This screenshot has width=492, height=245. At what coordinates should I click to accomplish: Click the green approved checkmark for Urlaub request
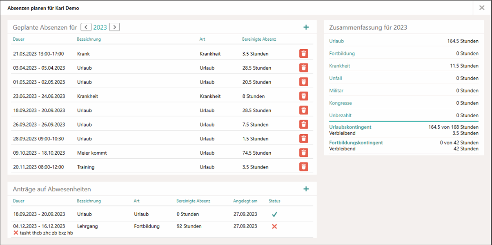274,214
